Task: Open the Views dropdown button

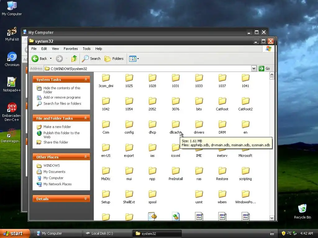Action: [x=134, y=59]
